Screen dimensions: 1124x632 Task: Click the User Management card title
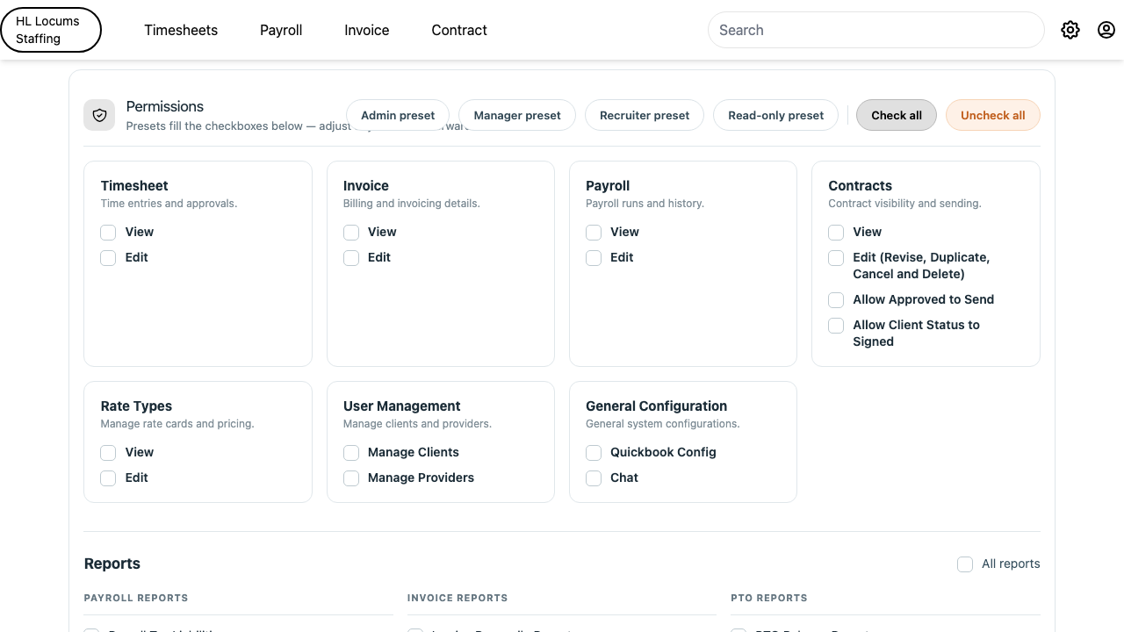(x=402, y=406)
